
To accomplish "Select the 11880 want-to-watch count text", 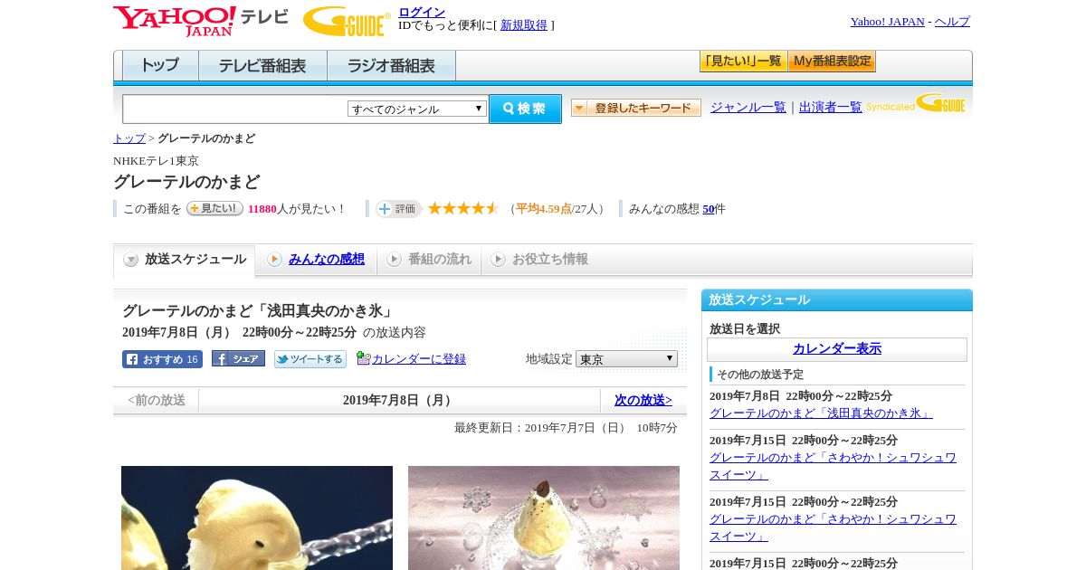I will pos(262,209).
